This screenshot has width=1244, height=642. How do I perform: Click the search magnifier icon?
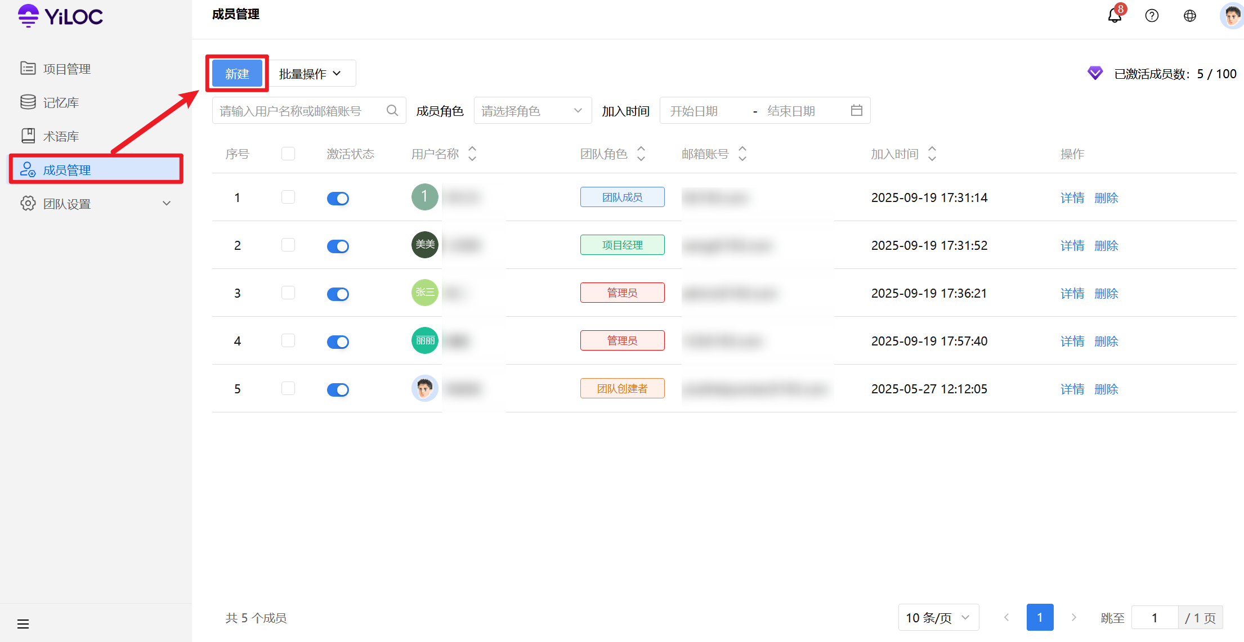coord(392,111)
